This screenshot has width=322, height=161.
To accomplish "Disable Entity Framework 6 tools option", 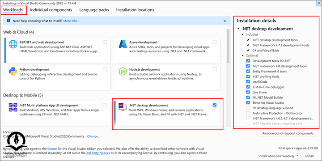I will click(248, 71).
